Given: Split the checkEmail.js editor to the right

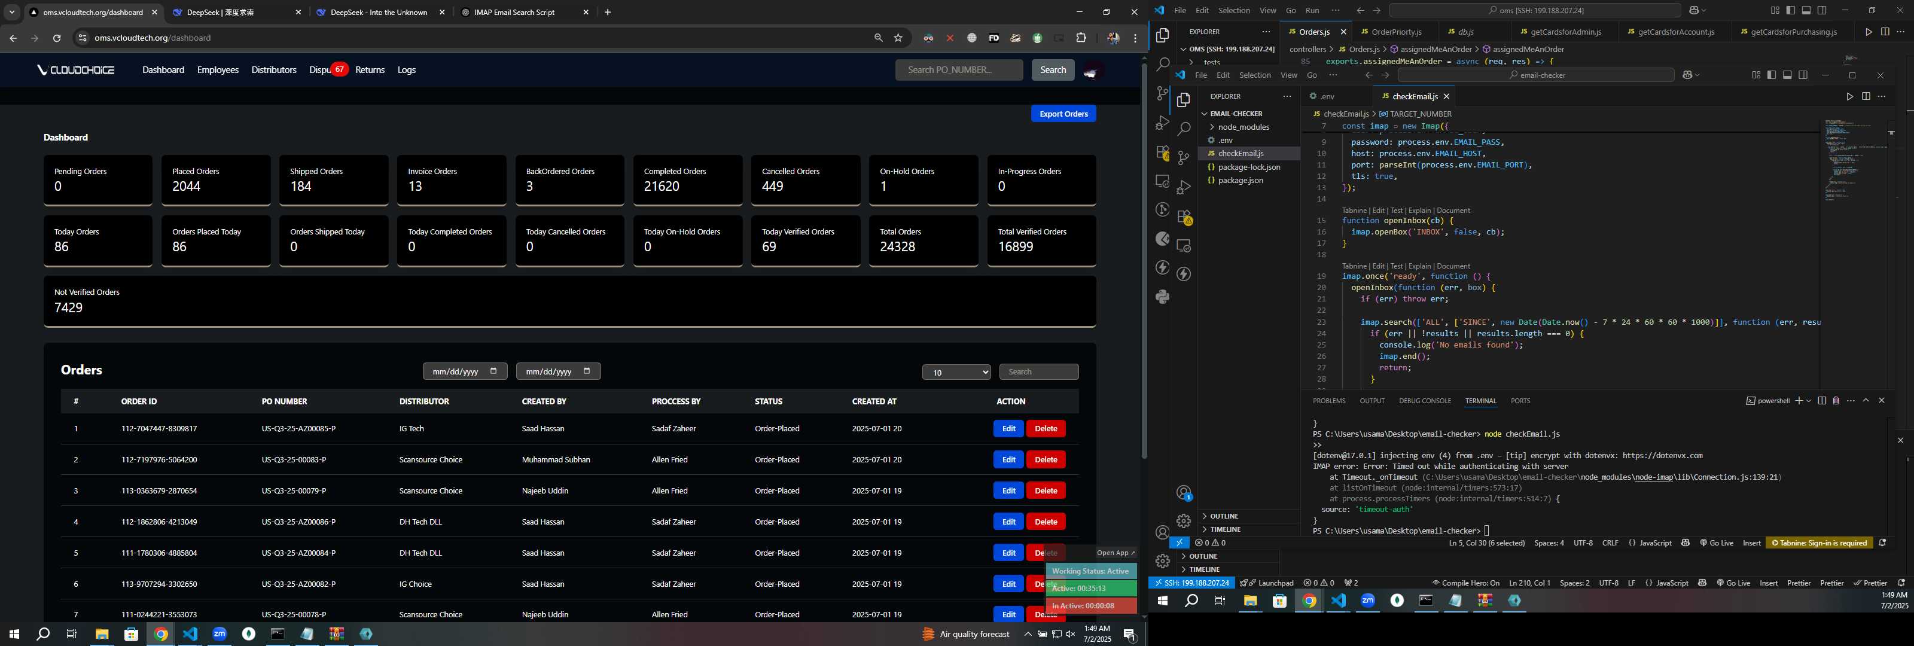Looking at the screenshot, I should tap(1866, 97).
